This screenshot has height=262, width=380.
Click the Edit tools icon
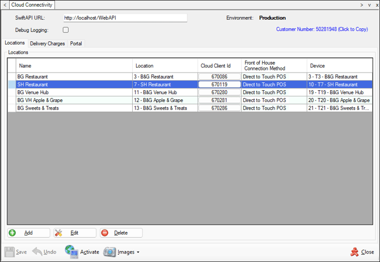(58, 233)
